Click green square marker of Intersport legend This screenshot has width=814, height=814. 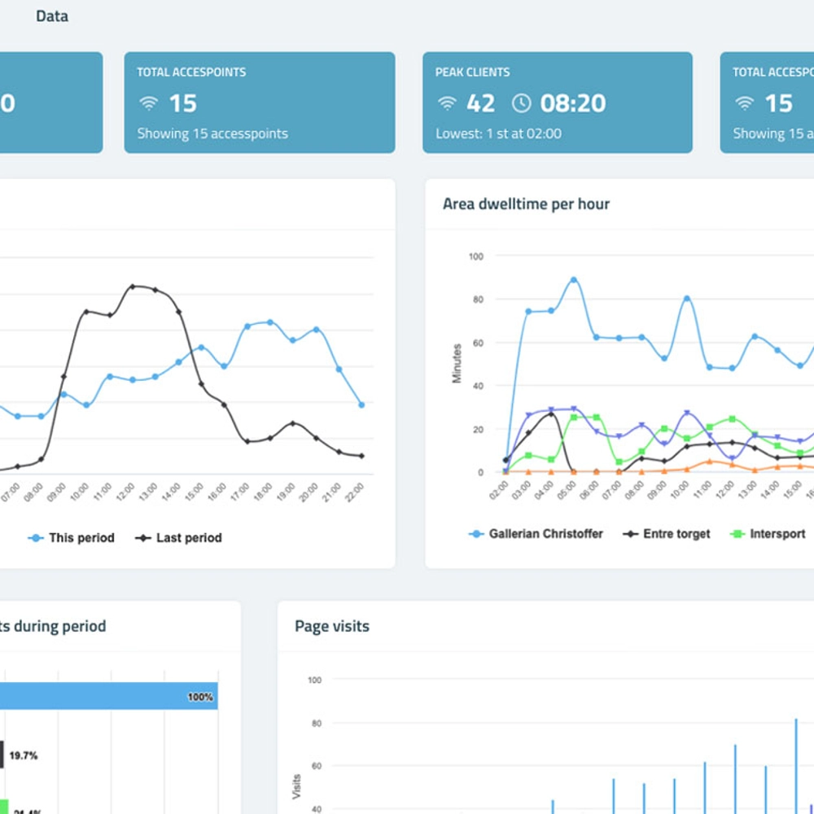coord(736,534)
